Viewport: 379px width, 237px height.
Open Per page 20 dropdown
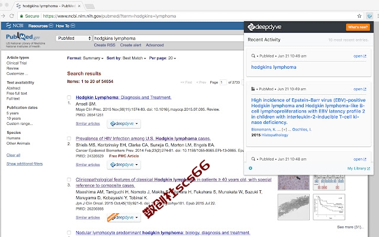coord(162,58)
